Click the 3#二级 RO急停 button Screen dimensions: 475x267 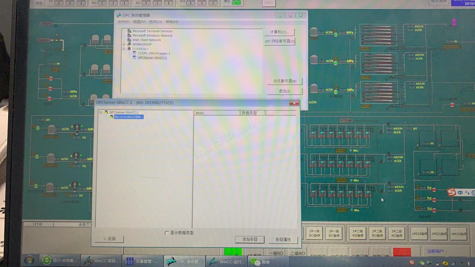pos(396,233)
